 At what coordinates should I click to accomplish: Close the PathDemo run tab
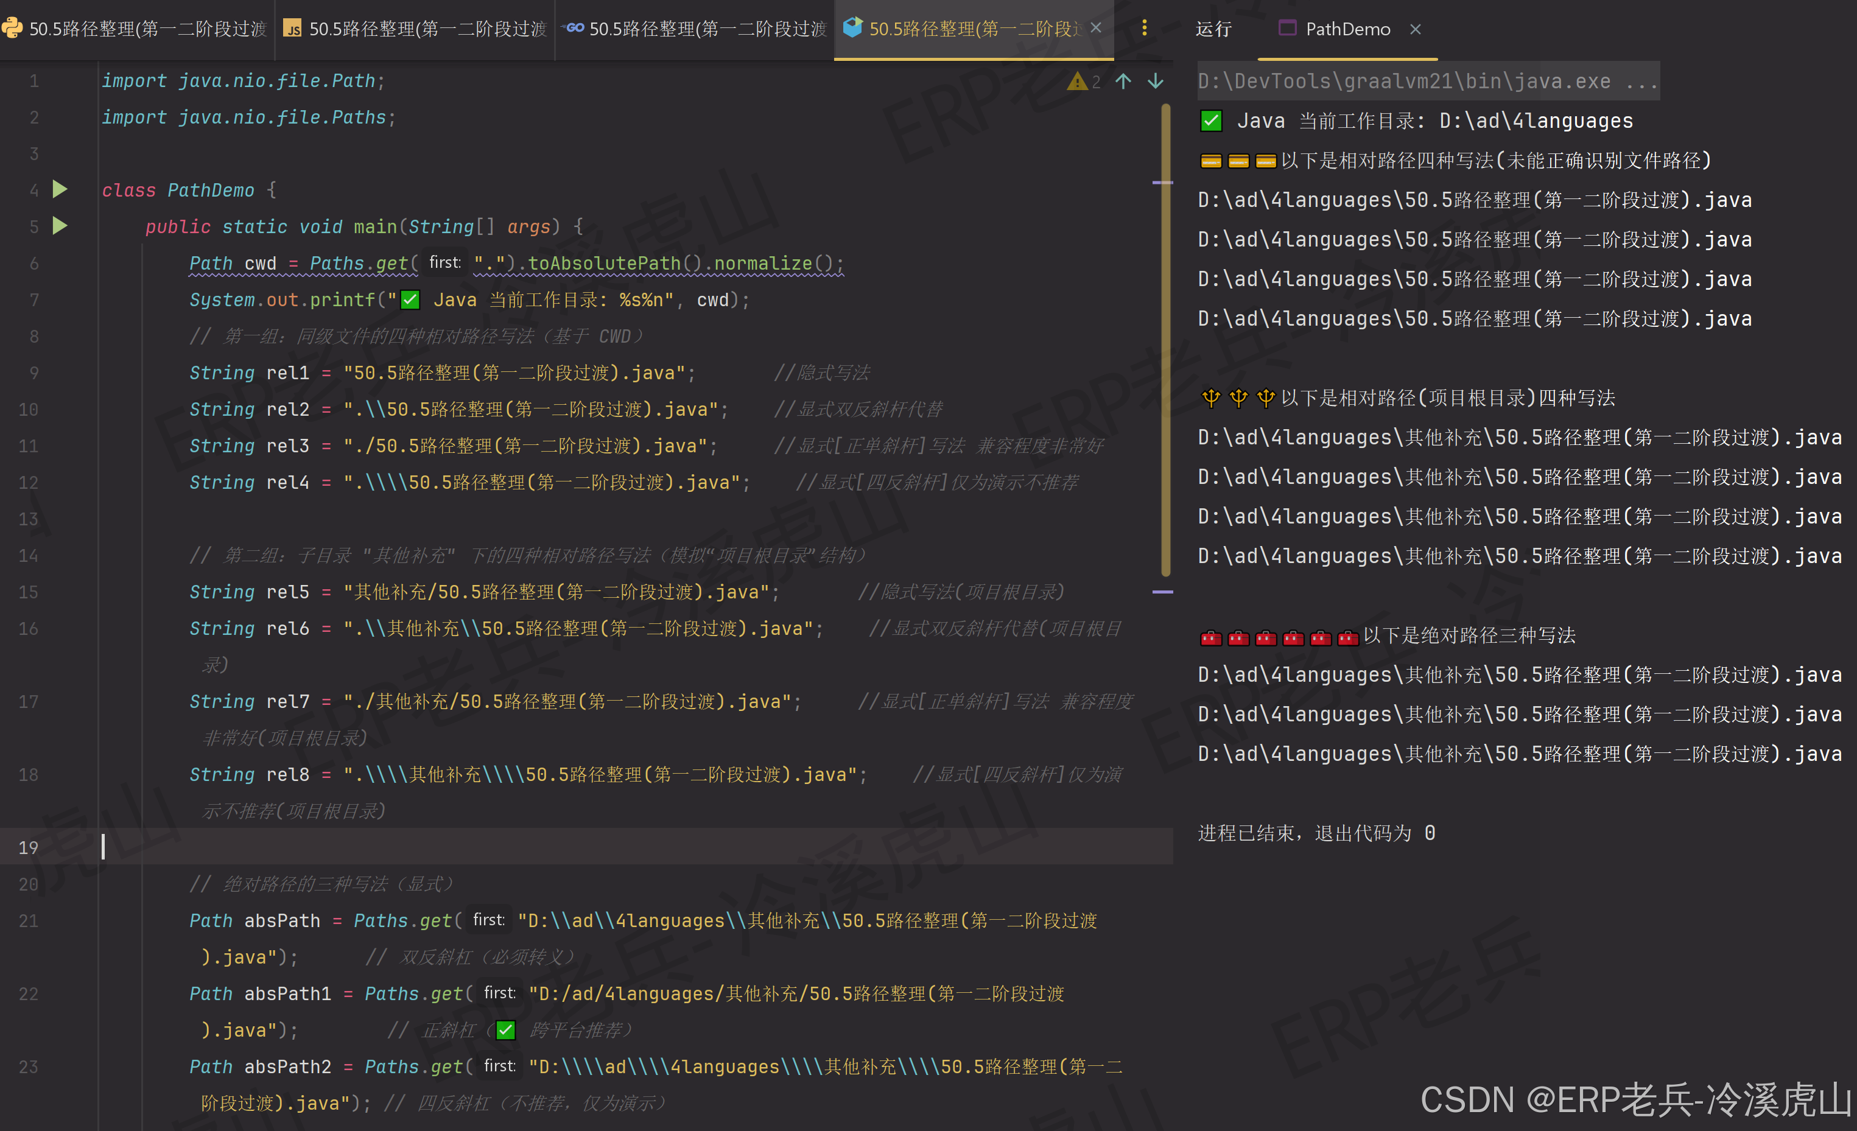tap(1416, 29)
